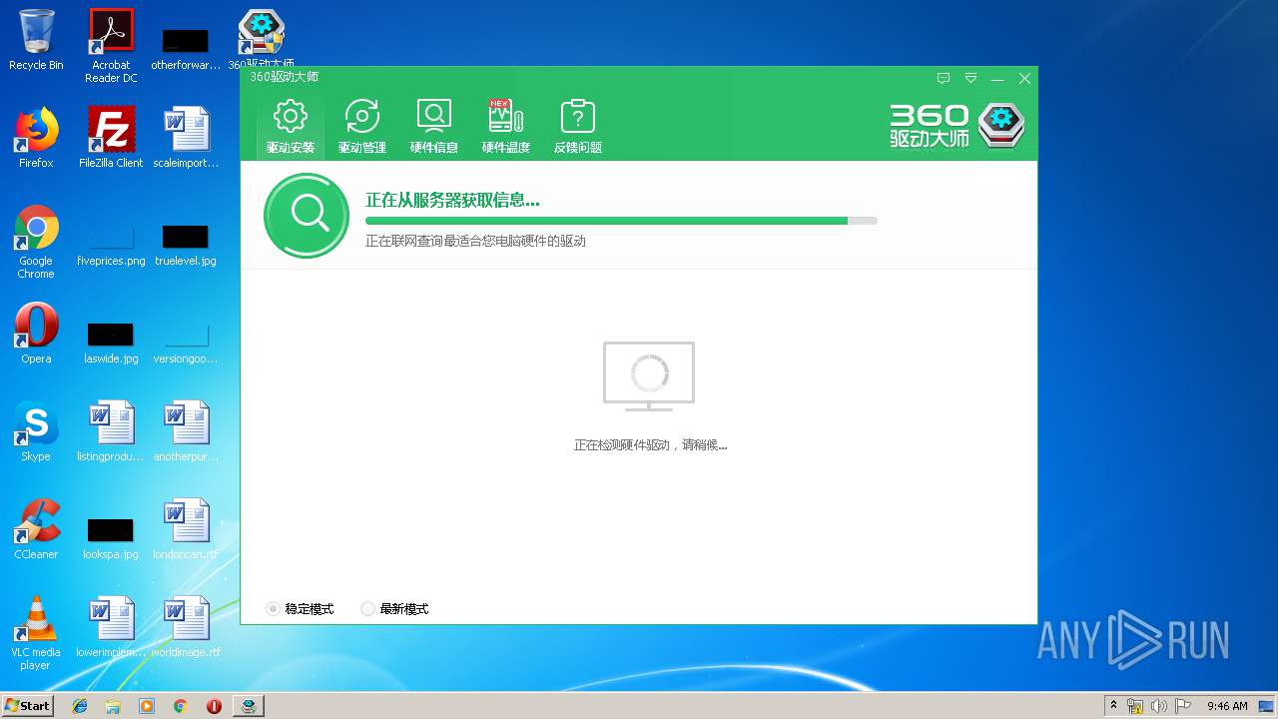The width and height of the screenshot is (1278, 719).
Task: Minimize the 360驱动大师 window
Action: 997,78
